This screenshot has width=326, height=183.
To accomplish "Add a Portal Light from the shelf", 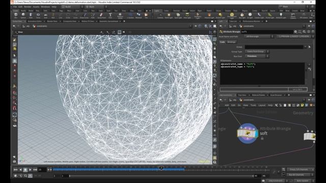I will [x=269, y=15].
